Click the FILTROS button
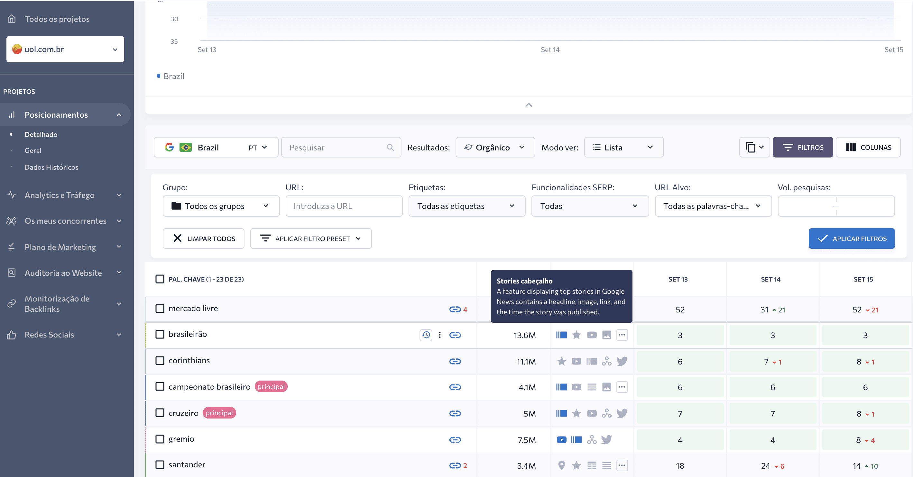The height and width of the screenshot is (477, 913). tap(802, 147)
